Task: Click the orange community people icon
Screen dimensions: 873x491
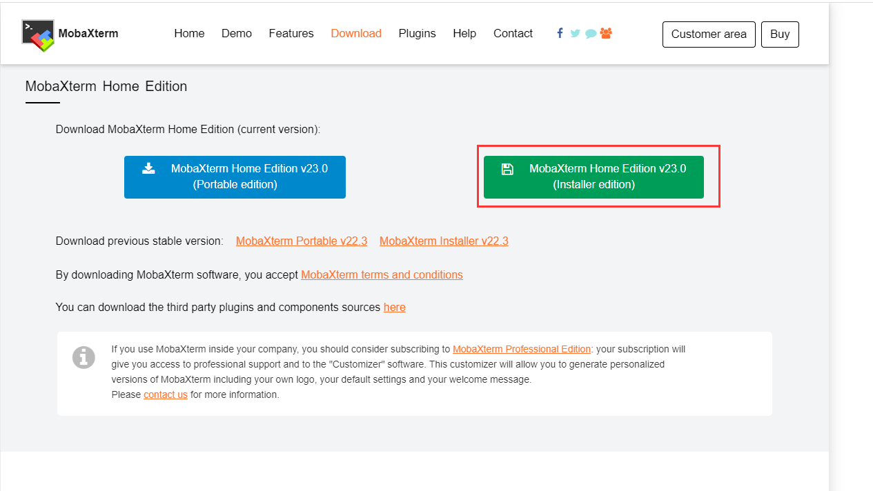Action: pos(606,33)
